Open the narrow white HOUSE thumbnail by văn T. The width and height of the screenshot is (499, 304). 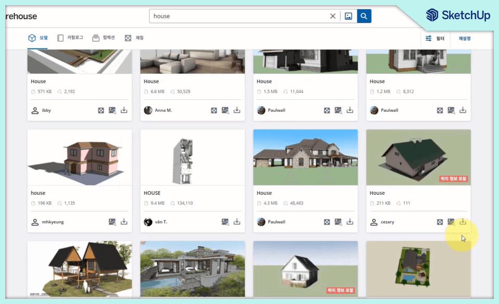pos(192,157)
